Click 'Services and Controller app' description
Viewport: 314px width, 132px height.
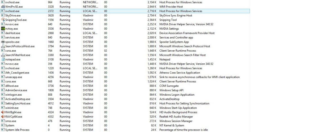point(176,38)
